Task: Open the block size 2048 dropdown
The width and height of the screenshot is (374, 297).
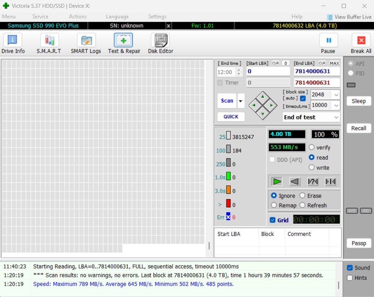Action: (336, 94)
